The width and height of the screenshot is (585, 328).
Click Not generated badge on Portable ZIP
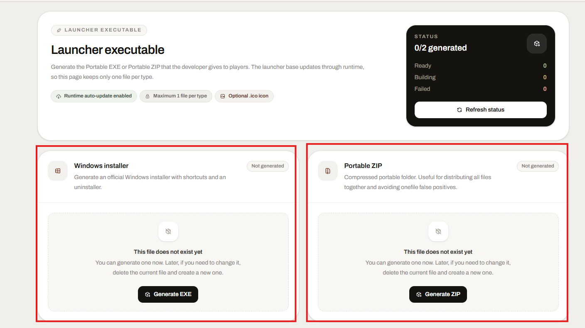[x=538, y=166]
